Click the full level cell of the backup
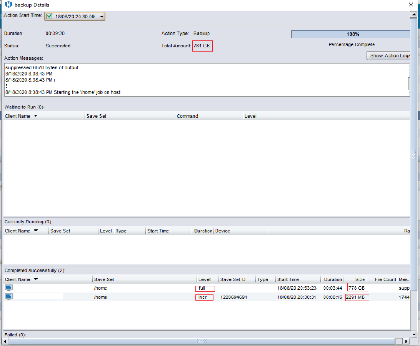 [204, 288]
